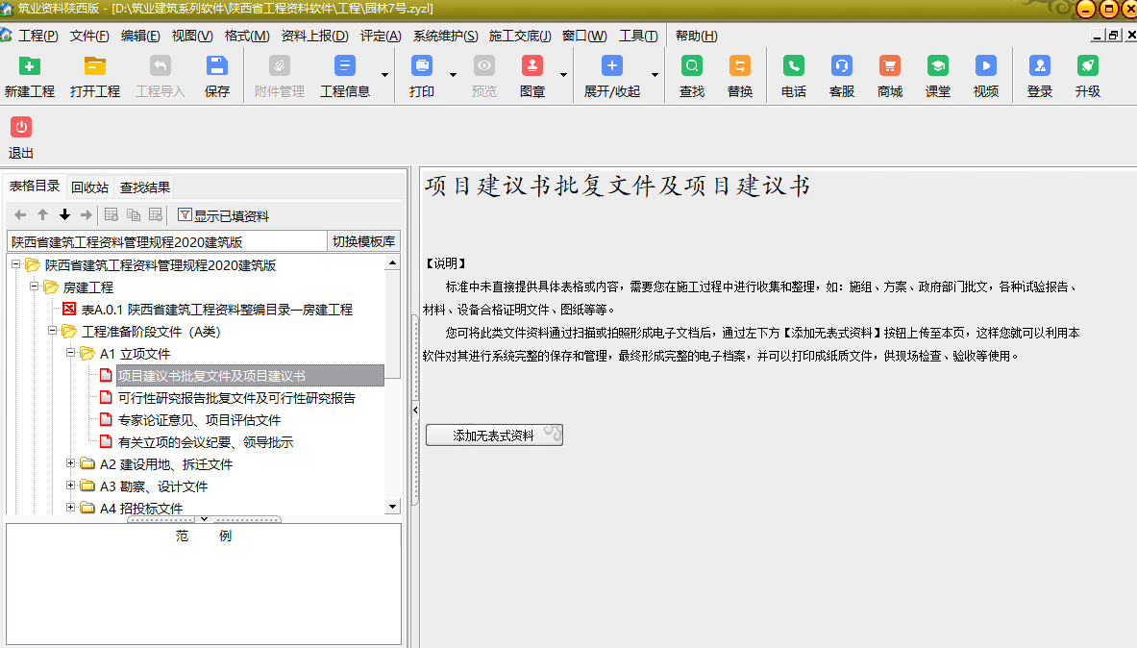Toggle 显示已填资料 filter
Viewport: 1137px width, 648px height.
[224, 215]
